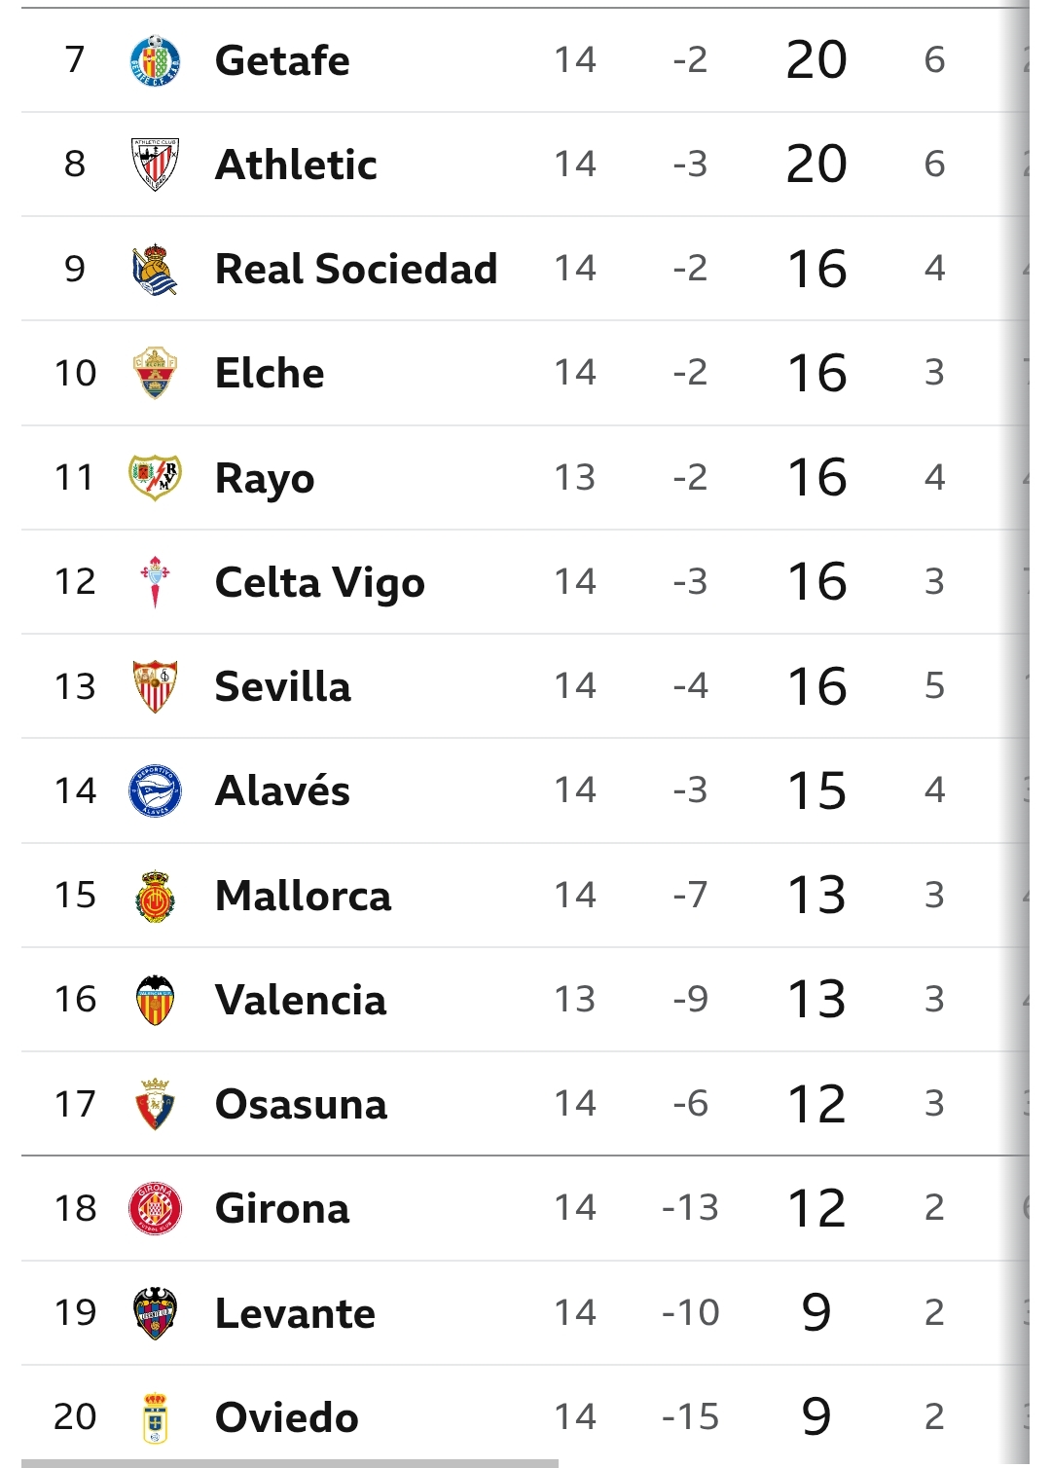Image resolution: width=1051 pixels, height=1468 pixels.
Task: Open the Girona team name link
Action: pyautogui.click(x=281, y=1208)
